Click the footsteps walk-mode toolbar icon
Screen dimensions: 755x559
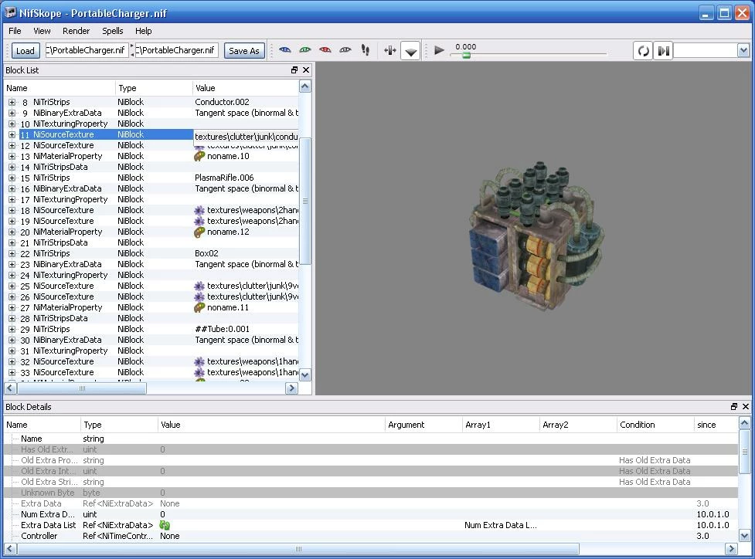point(366,50)
